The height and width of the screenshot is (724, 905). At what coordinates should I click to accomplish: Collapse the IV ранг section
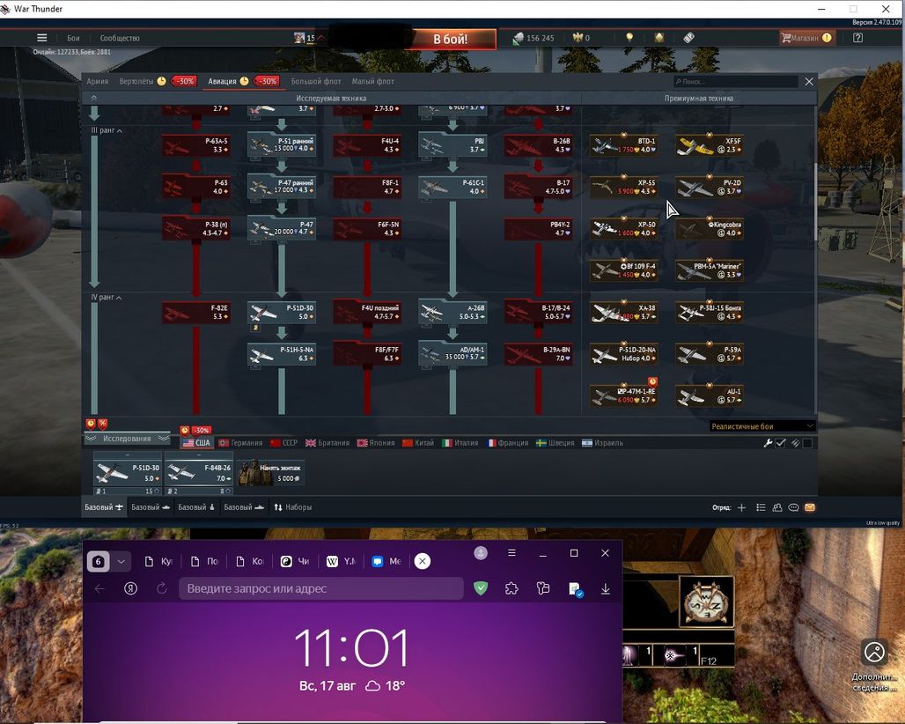(107, 298)
